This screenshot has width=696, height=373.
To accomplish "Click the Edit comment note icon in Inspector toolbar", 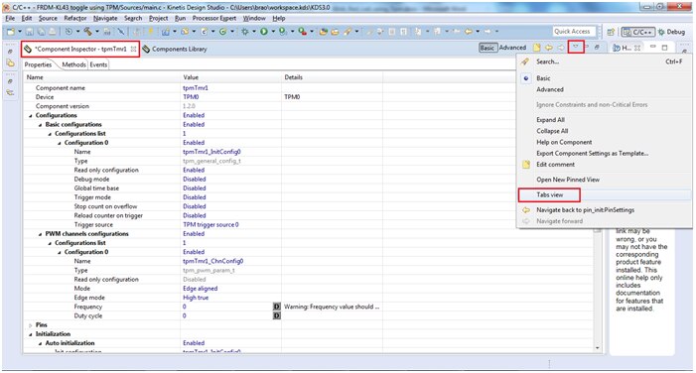I will (x=537, y=48).
